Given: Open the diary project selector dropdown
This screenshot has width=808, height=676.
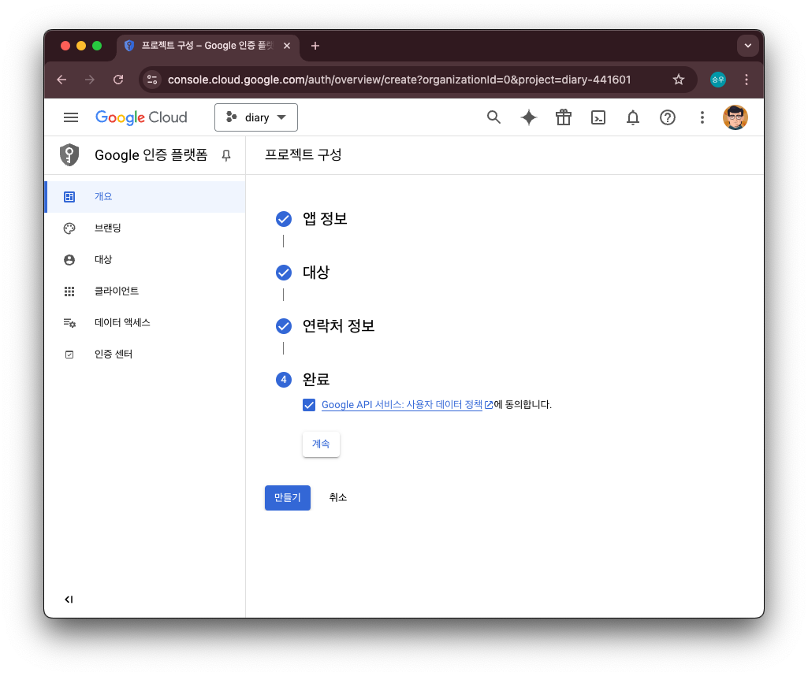Looking at the screenshot, I should pyautogui.click(x=256, y=117).
